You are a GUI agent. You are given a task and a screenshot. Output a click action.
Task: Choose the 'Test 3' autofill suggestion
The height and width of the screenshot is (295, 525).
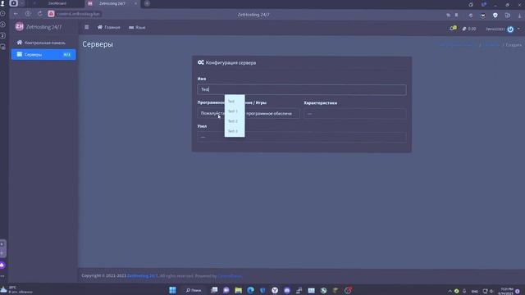click(x=235, y=131)
